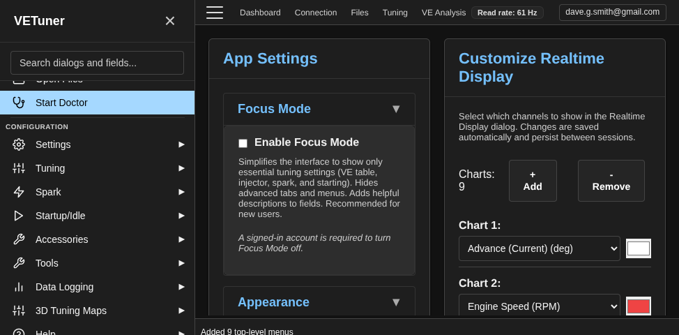
Task: Toggle the hamburger menu icon
Action: coord(215,13)
